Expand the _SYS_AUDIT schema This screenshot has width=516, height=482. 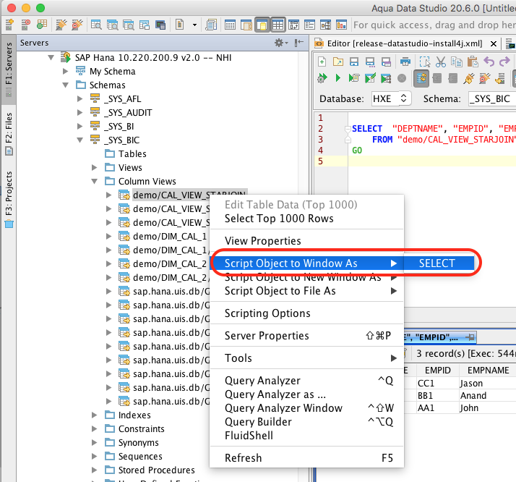point(80,113)
